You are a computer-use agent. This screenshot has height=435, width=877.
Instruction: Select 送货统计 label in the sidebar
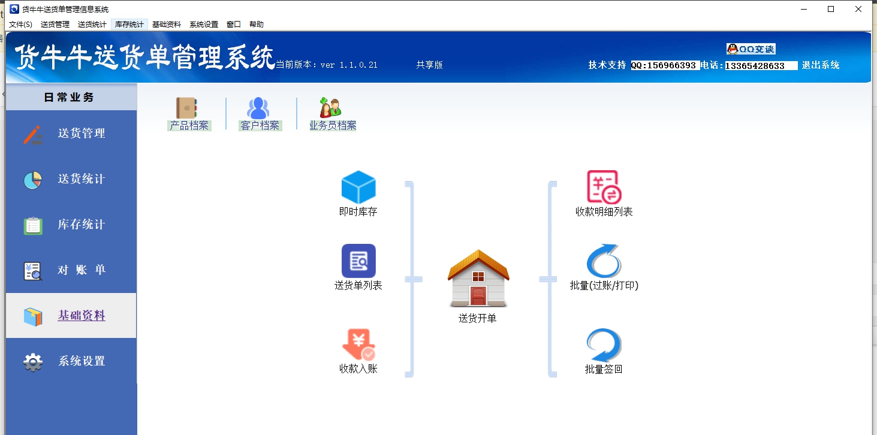82,179
